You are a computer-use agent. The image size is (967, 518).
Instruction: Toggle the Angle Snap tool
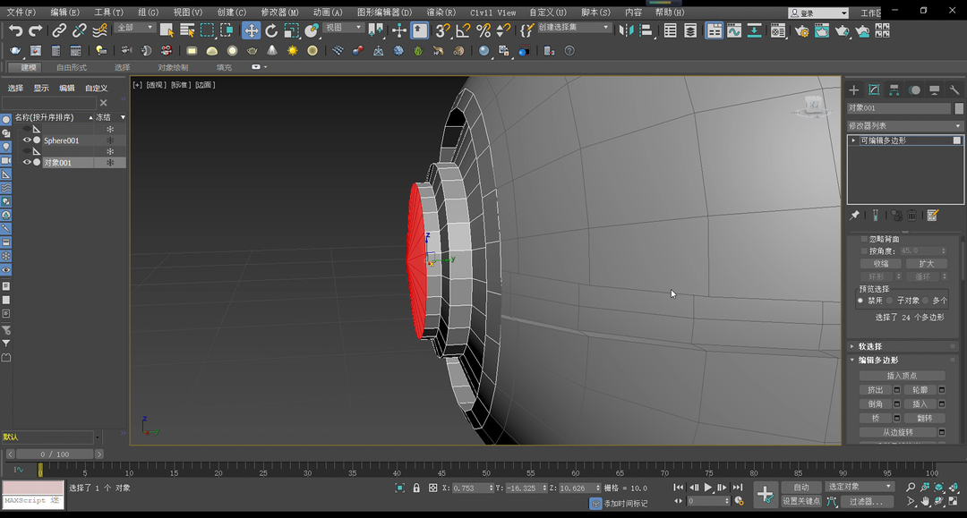tap(463, 30)
